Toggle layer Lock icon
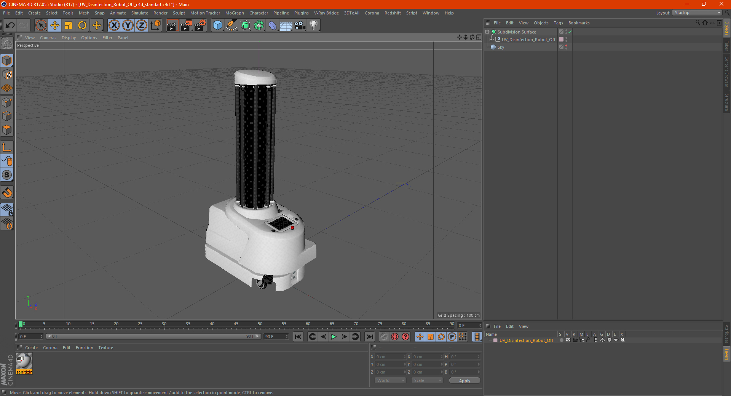This screenshot has width=731, height=396. coord(588,340)
